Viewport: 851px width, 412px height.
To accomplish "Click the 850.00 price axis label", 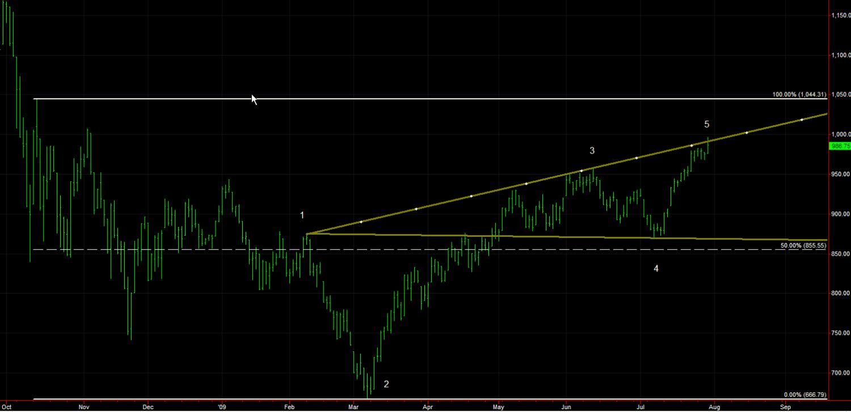I will click(841, 253).
